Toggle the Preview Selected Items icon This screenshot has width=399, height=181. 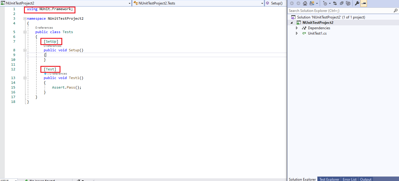click(363, 3)
